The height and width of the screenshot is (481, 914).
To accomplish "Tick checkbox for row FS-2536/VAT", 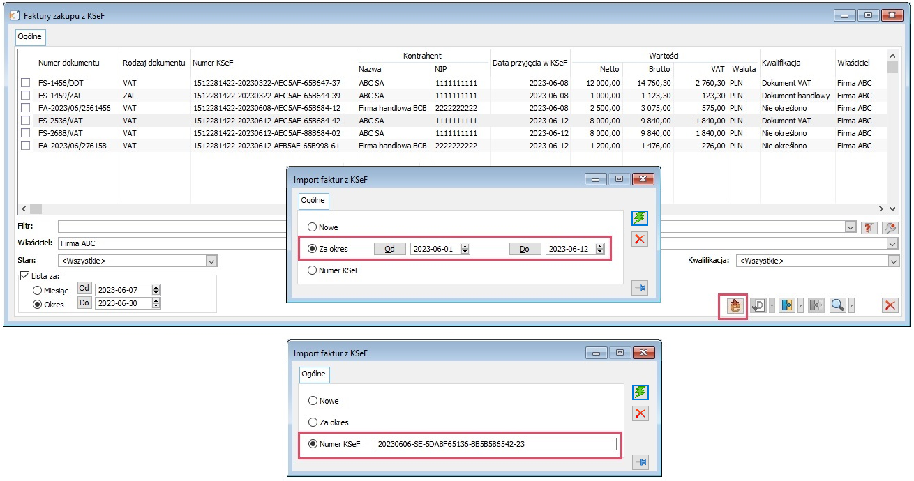I will (x=26, y=121).
